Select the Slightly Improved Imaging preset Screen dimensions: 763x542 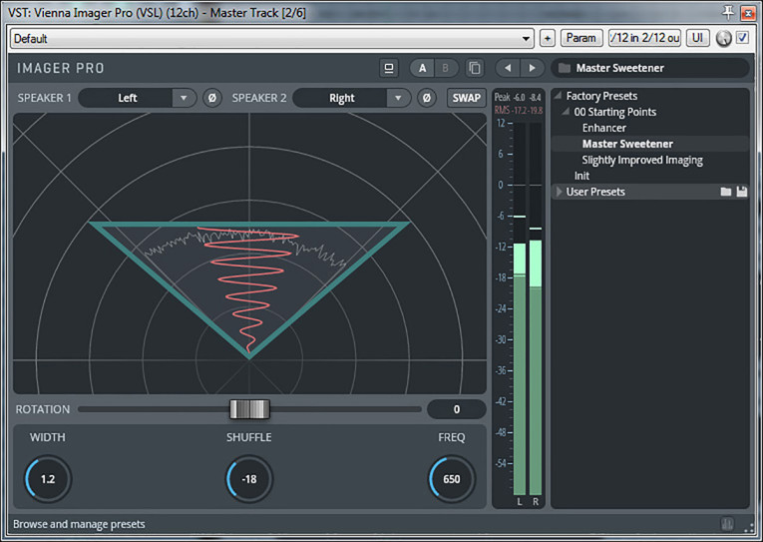click(642, 161)
